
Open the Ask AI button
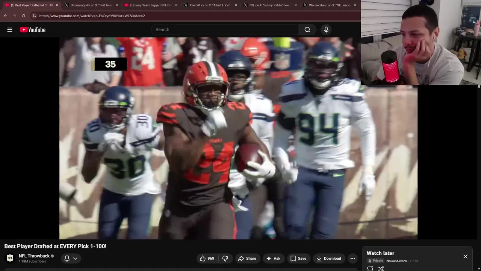273,258
